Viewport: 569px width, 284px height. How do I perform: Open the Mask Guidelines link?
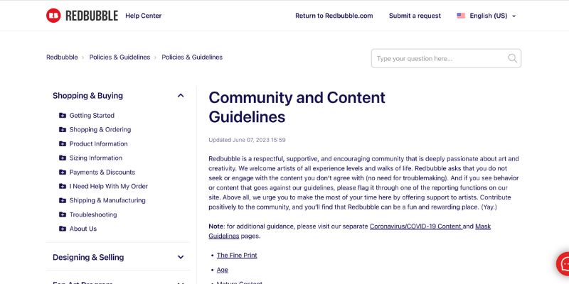click(483, 226)
